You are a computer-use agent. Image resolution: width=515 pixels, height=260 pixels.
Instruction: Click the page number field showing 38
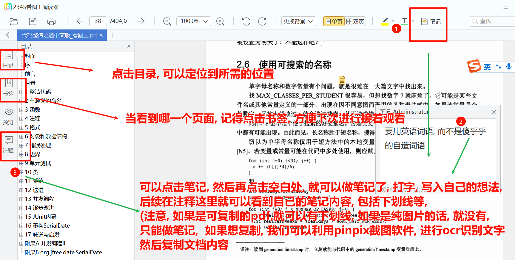(98, 21)
